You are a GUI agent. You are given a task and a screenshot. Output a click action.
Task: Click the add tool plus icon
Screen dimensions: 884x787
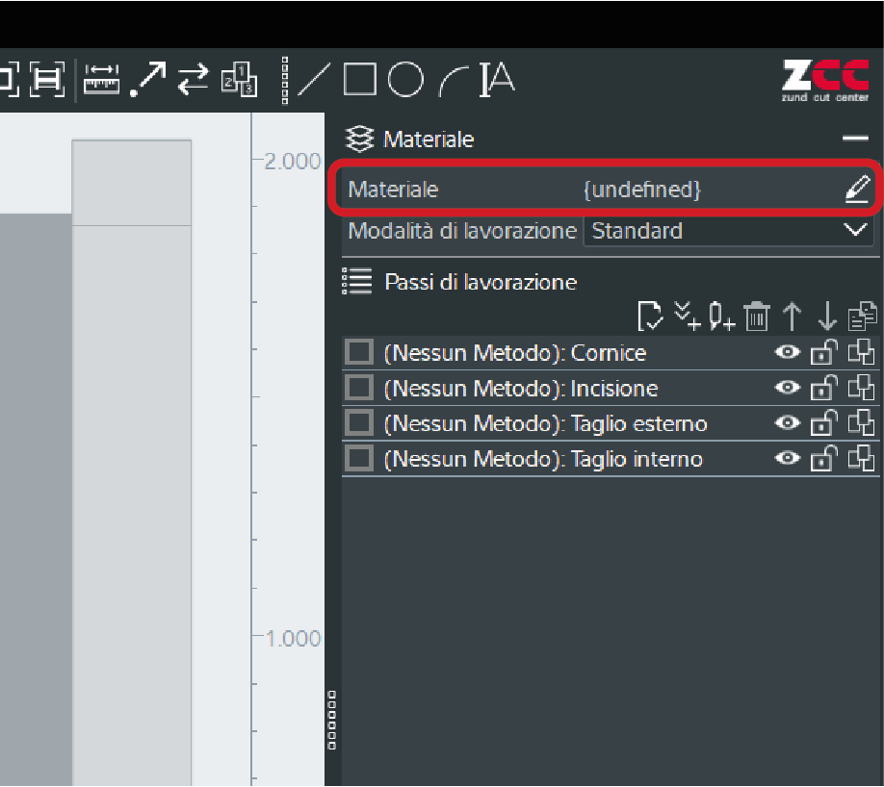(x=722, y=316)
